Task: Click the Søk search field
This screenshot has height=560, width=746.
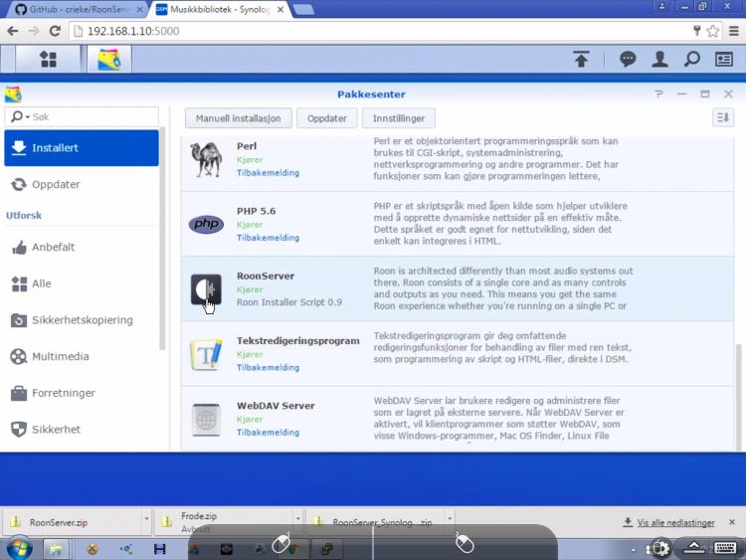Action: coord(82,116)
